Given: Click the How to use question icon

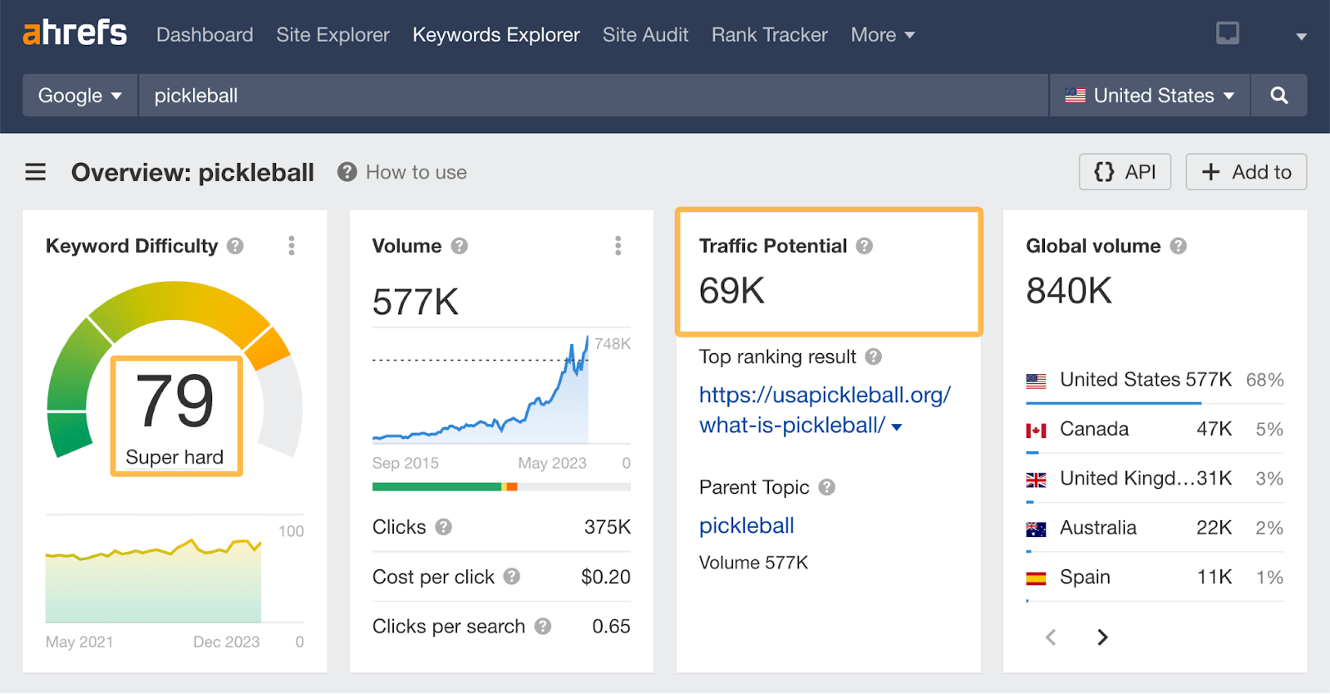Looking at the screenshot, I should click(x=347, y=172).
